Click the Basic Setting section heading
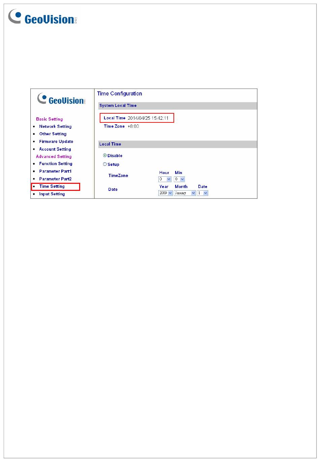Image resolution: width=320 pixels, height=462 pixels. pyautogui.click(x=49, y=119)
